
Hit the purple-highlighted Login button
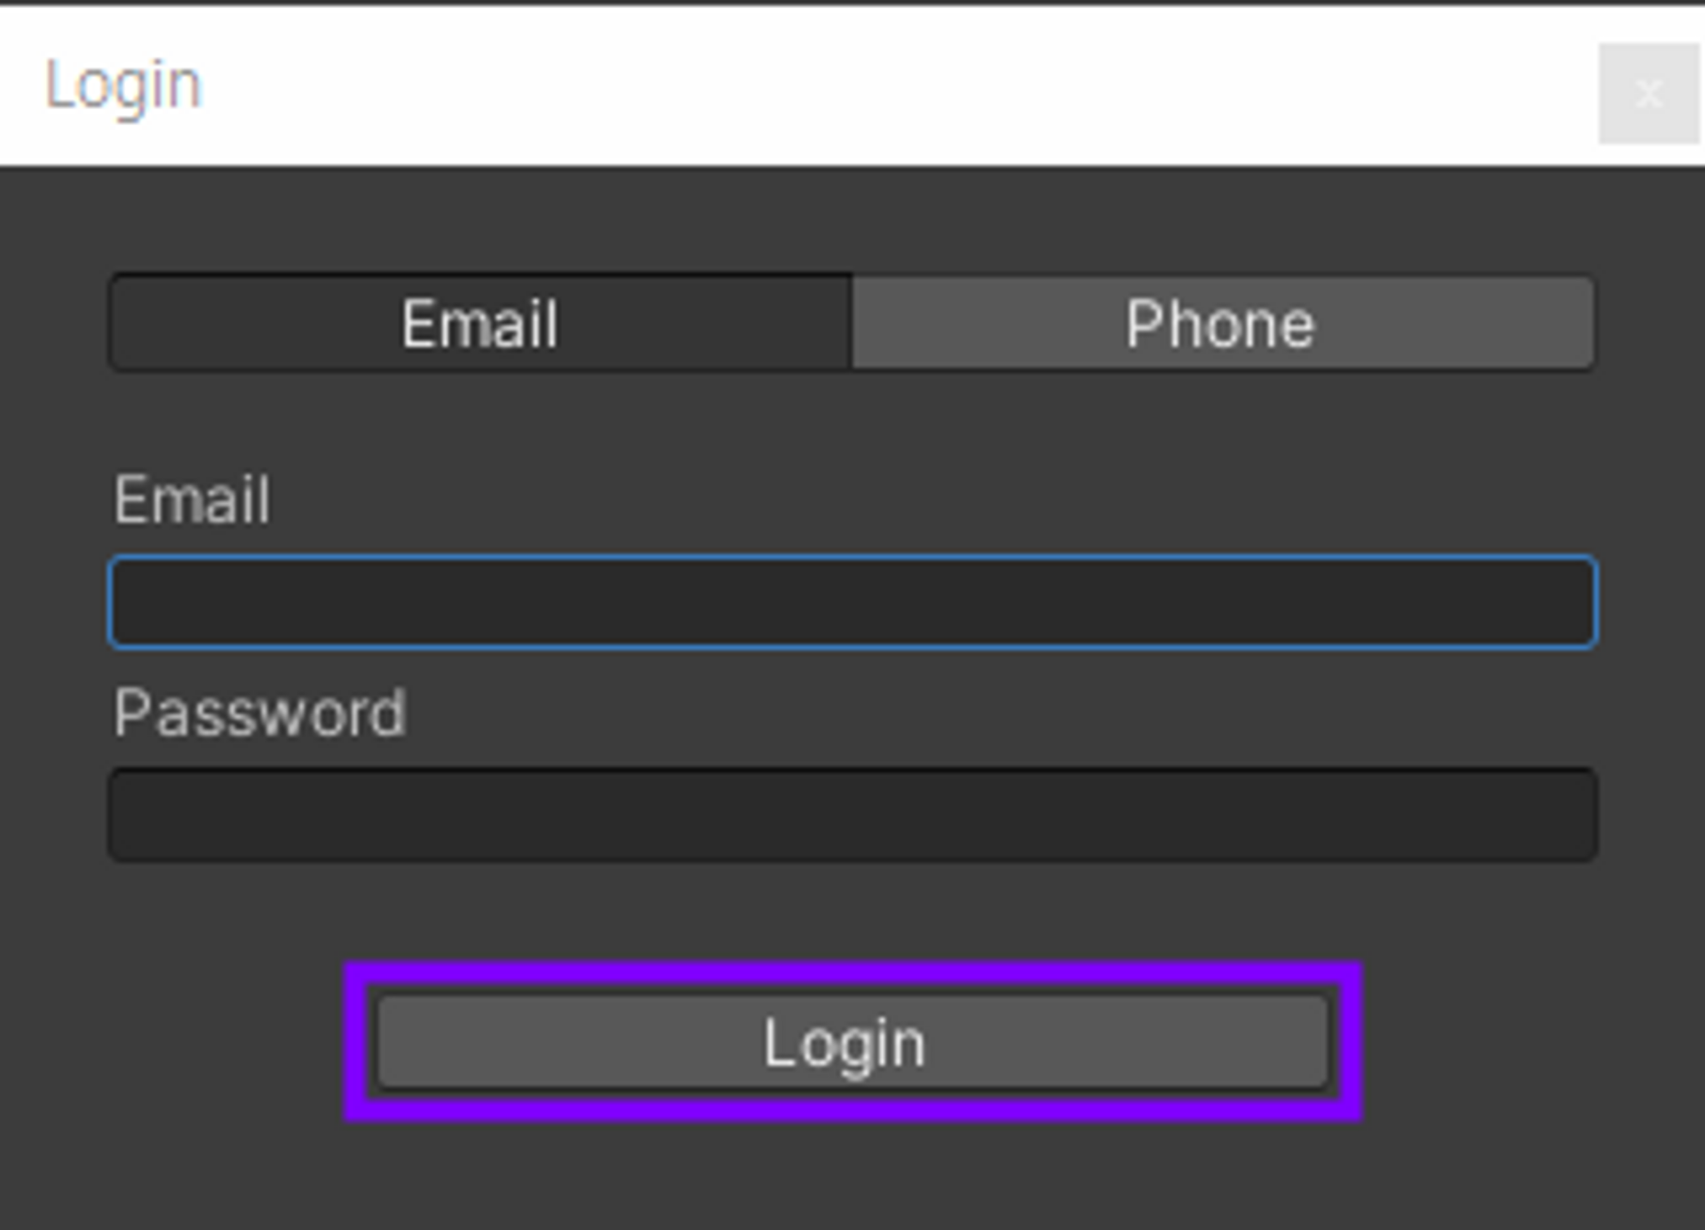pyautogui.click(x=852, y=1042)
